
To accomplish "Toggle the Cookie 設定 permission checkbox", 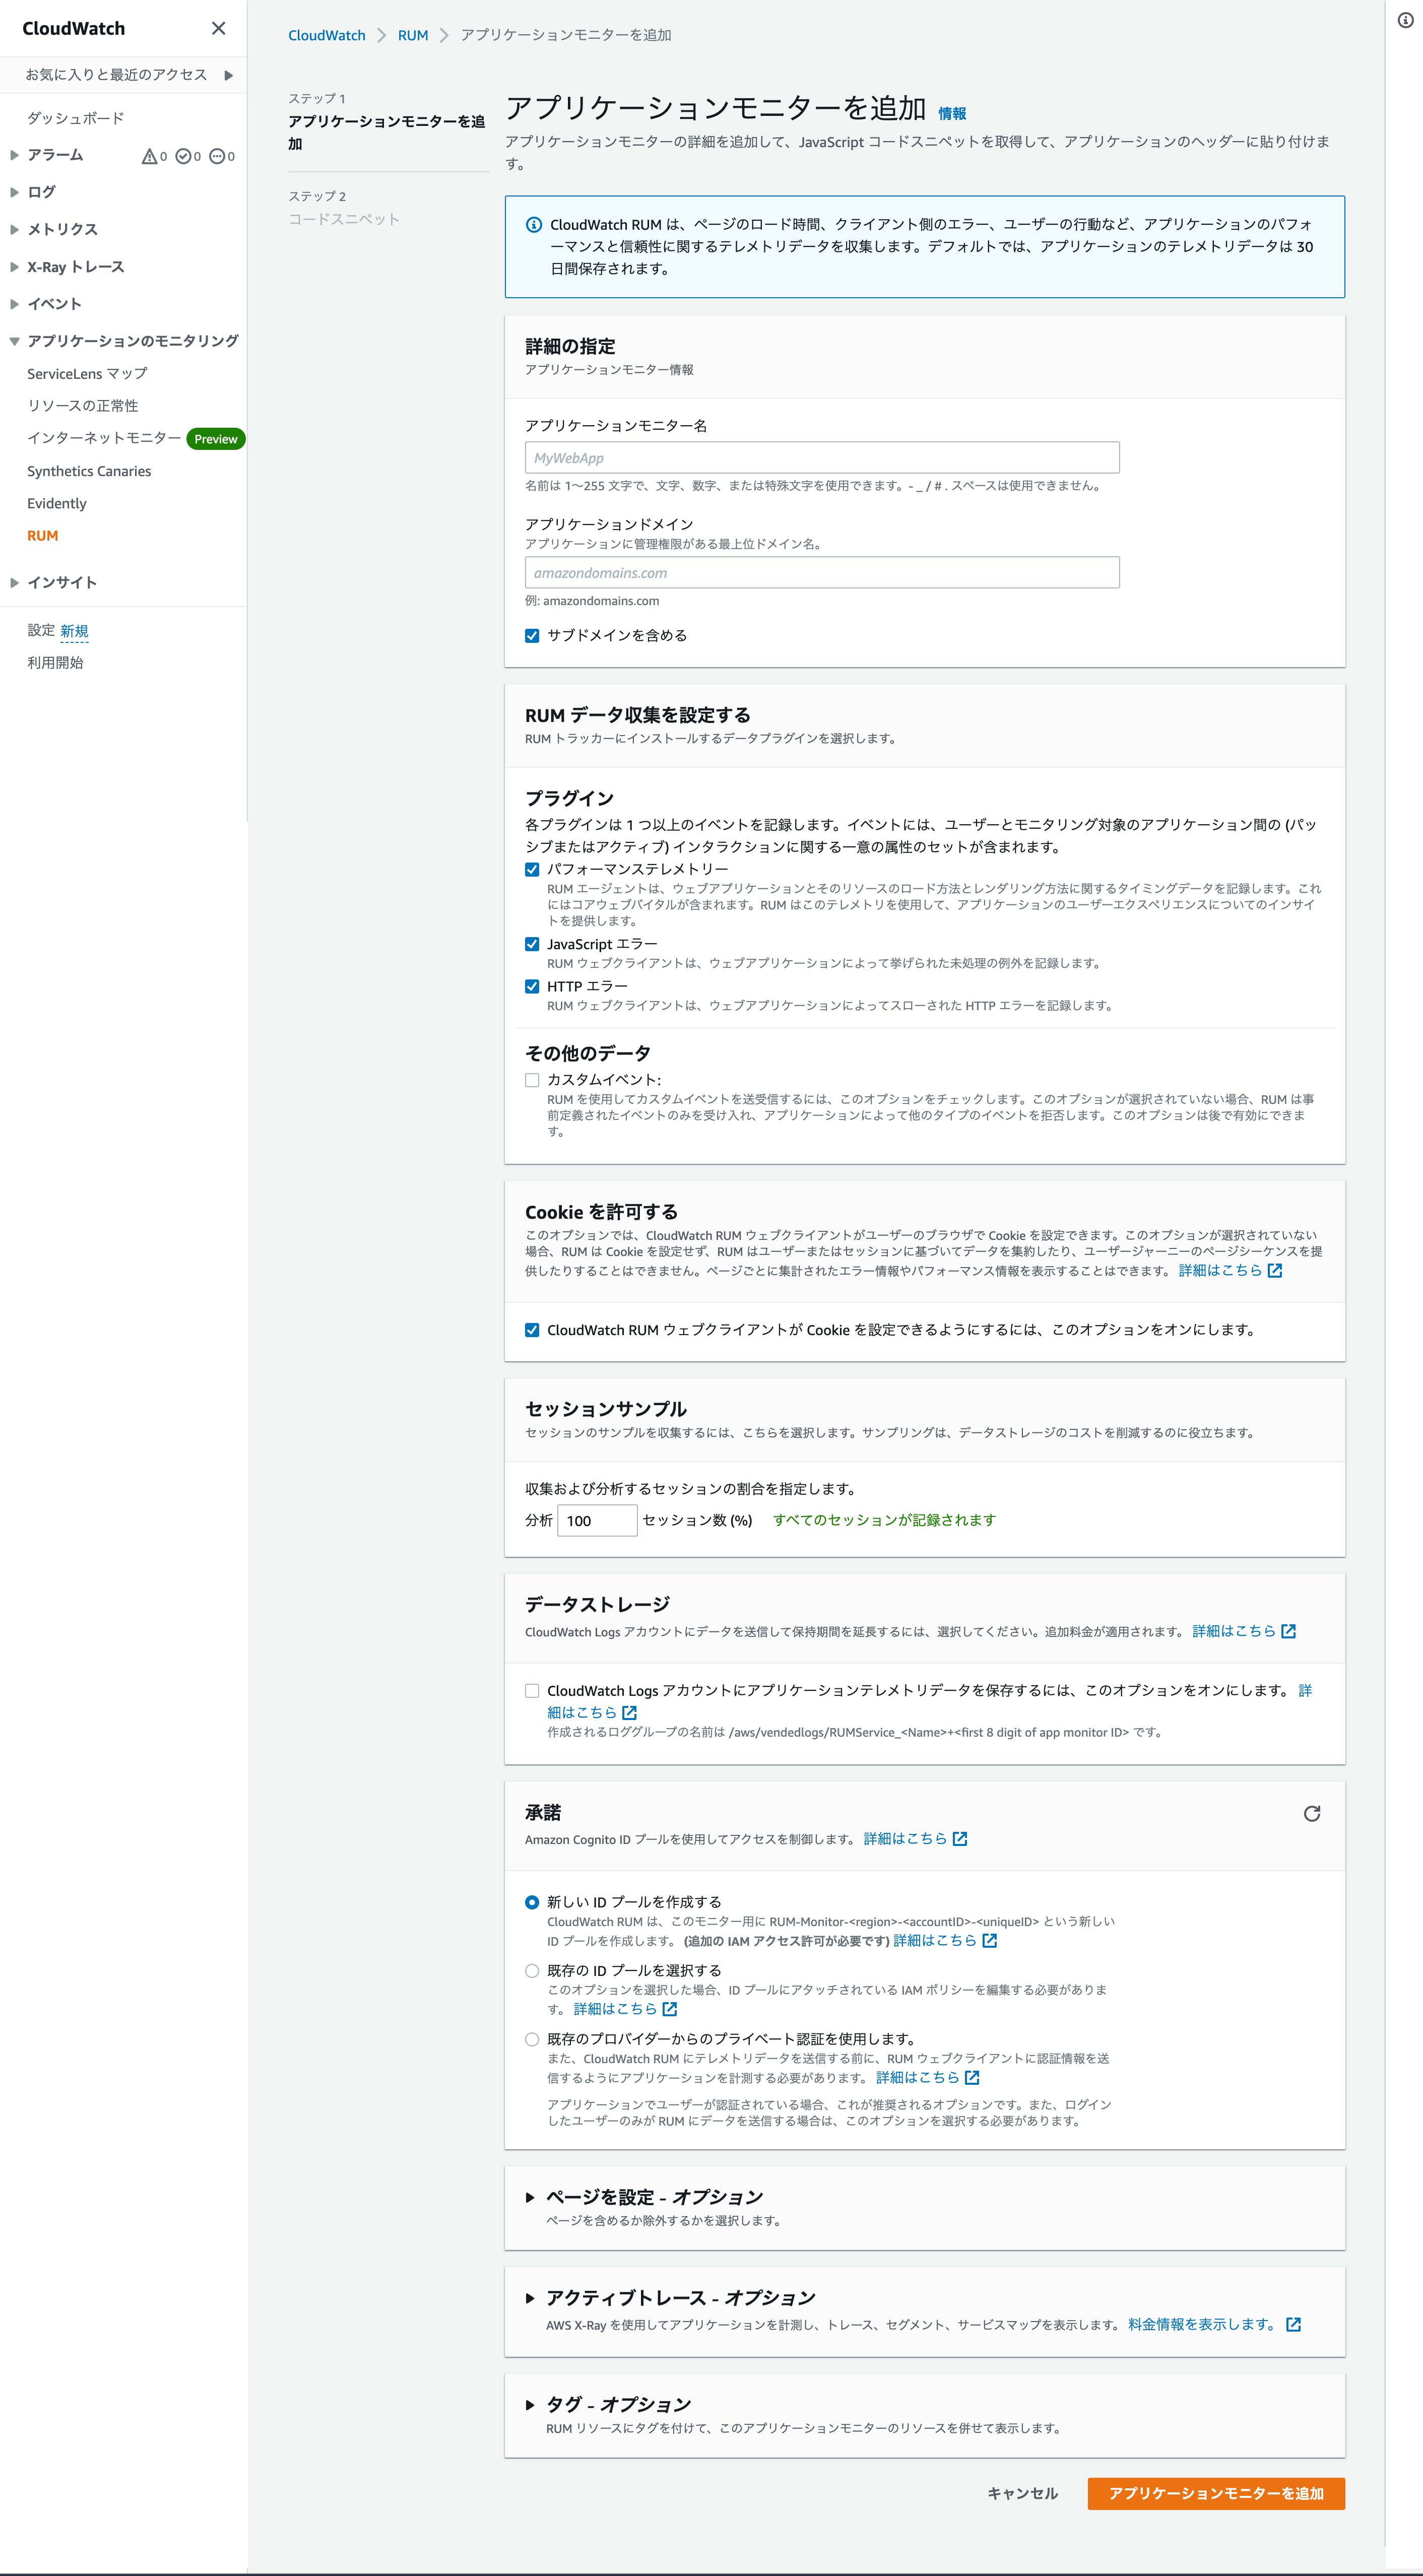I will tap(532, 1330).
